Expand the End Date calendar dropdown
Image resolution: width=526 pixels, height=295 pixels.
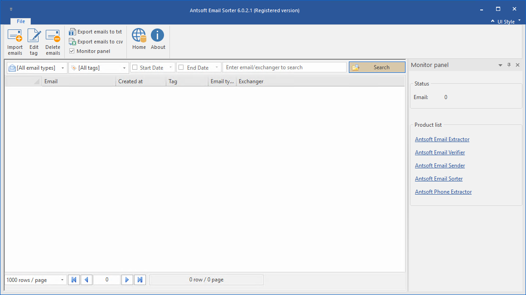[217, 67]
